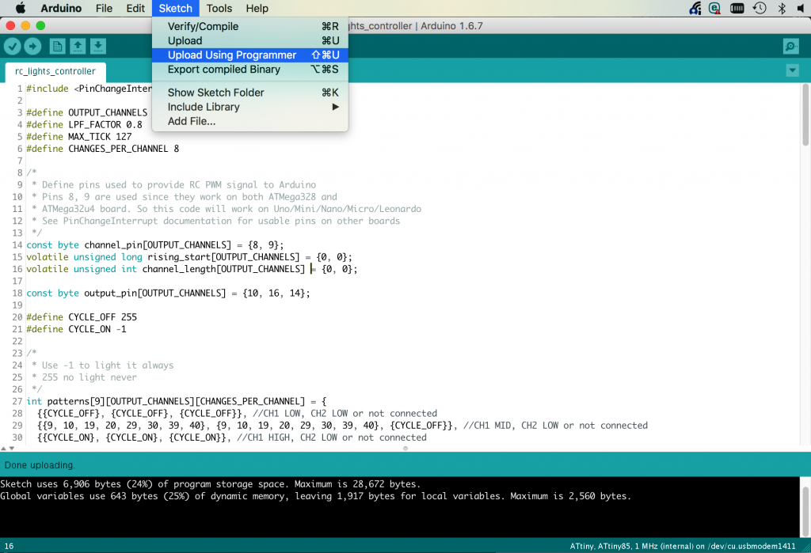Click the '#define CYCLE_OFF 255' line
This screenshot has height=553, width=811.
82,316
